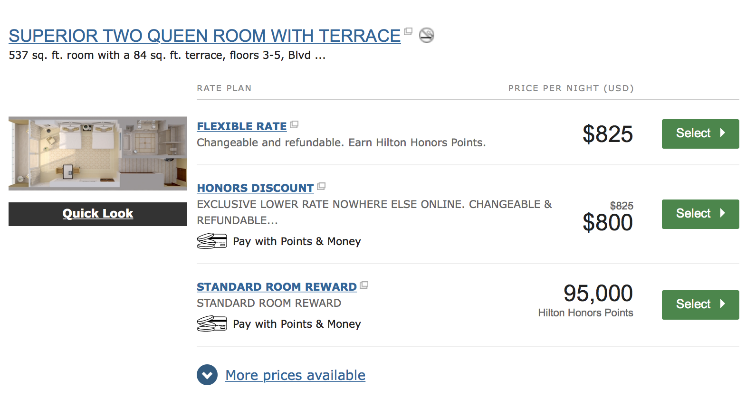Open More prices available link

[x=295, y=375]
